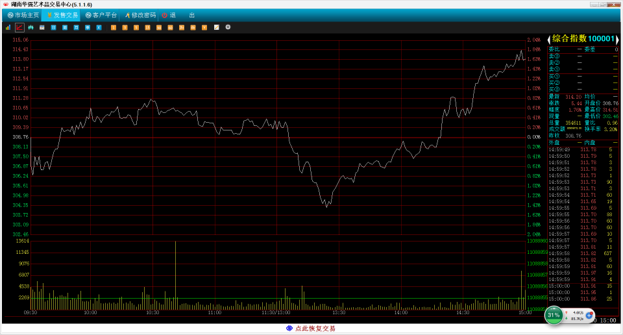Click the 换手率 value 3.20%
Viewport: 623px width, 335px height.
pyautogui.click(x=611, y=129)
